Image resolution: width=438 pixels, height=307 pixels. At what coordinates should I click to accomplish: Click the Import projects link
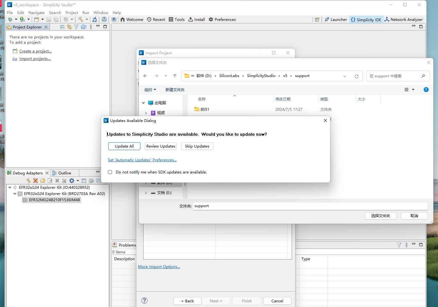coord(35,59)
